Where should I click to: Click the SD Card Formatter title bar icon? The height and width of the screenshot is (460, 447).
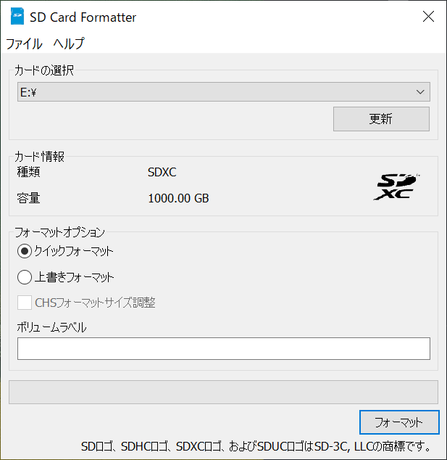(17, 17)
